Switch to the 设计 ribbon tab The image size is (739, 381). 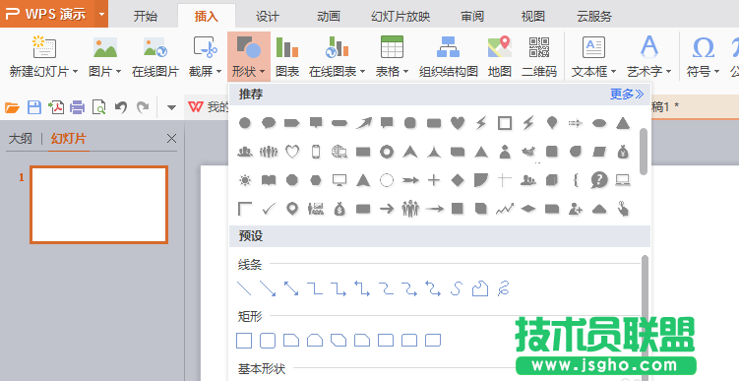tap(268, 17)
